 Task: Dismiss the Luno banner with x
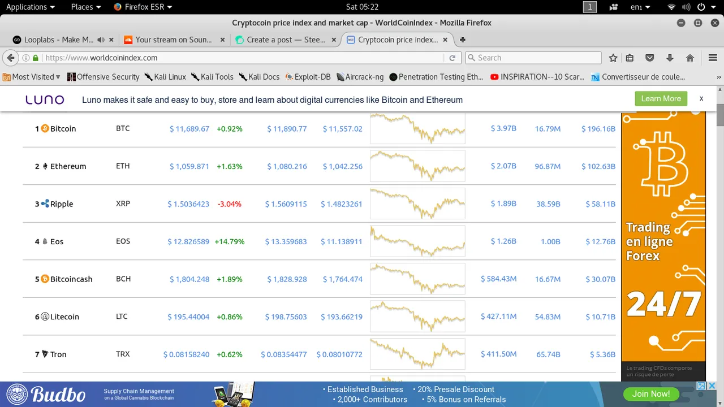[701, 98]
